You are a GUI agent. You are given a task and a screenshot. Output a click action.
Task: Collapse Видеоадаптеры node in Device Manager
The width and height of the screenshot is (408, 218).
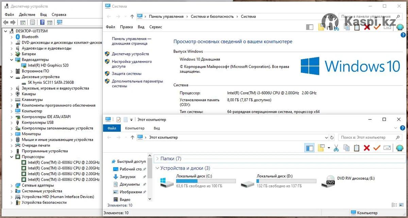(x=12, y=60)
